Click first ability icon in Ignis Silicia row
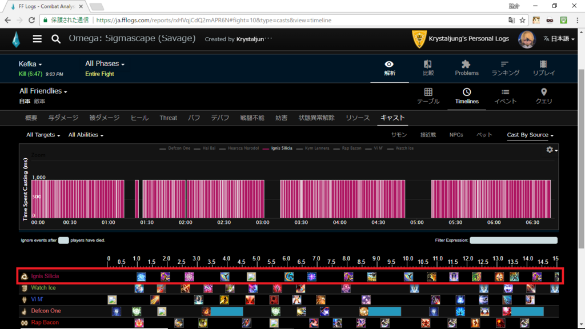The height and width of the screenshot is (329, 585). coord(141,277)
